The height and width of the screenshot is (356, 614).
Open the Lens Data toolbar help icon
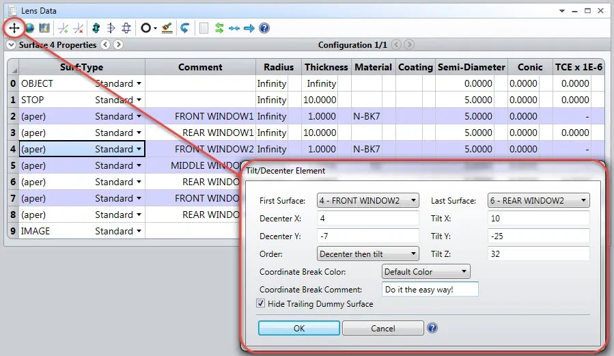pos(264,28)
